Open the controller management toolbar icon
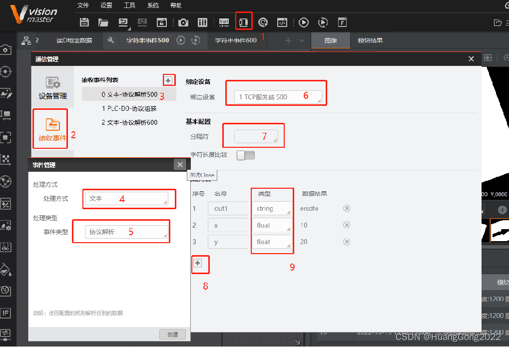509x347 pixels. 203,22
